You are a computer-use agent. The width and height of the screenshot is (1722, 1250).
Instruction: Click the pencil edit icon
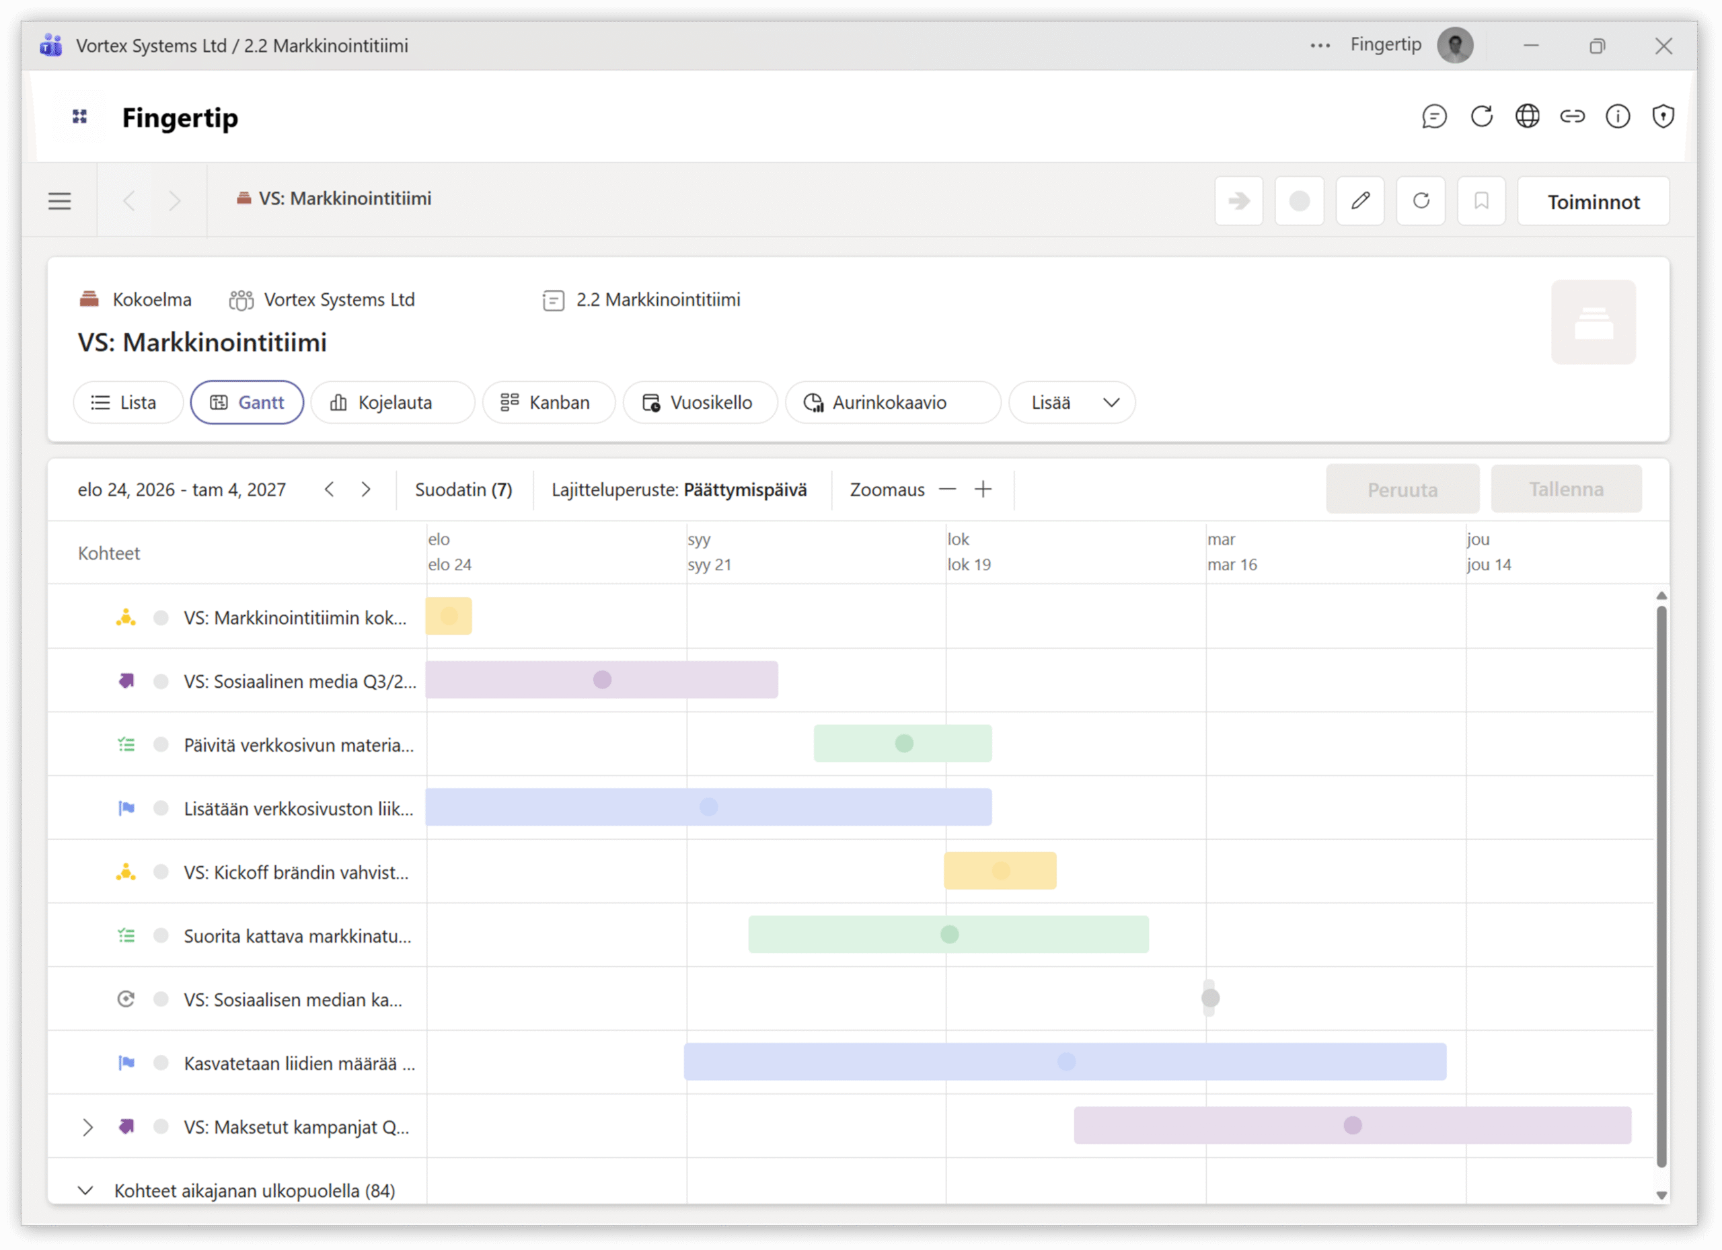click(1360, 201)
